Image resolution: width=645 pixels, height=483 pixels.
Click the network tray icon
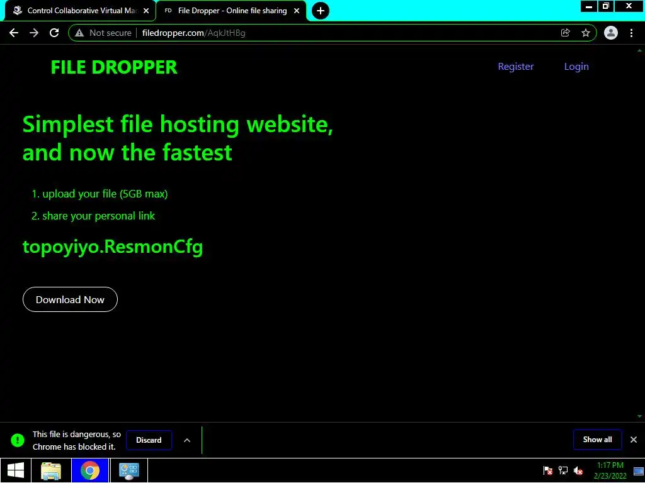(x=563, y=470)
